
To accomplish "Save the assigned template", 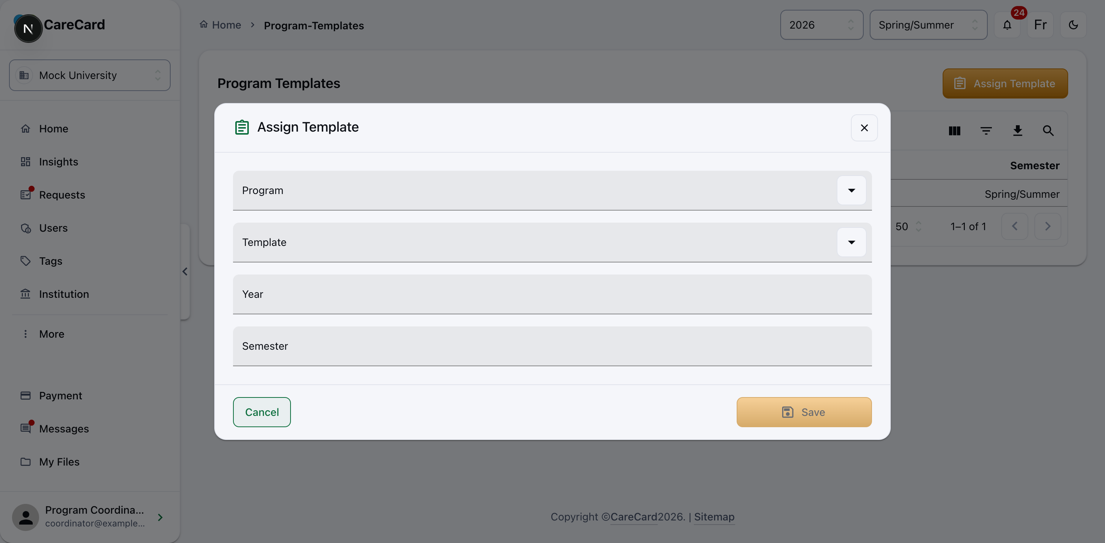I will coord(804,412).
